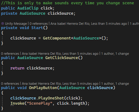The width and height of the screenshot is (139, 112).
Task: Click AudioSource in the private field declaration
Action: [x=32, y=13]
